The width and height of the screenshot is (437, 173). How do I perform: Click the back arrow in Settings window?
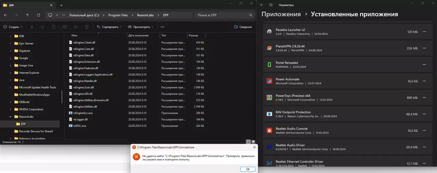[262, 5]
